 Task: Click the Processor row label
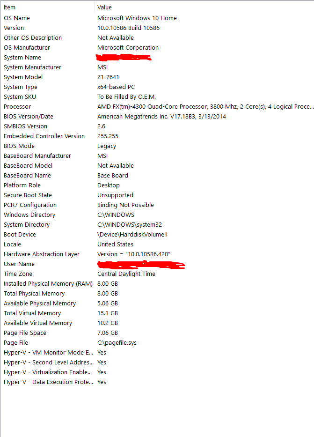[17, 107]
